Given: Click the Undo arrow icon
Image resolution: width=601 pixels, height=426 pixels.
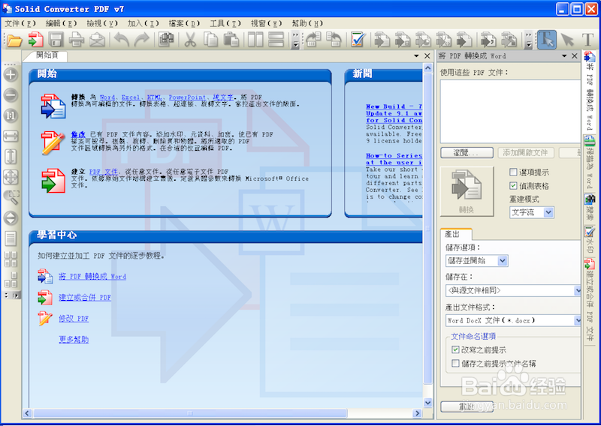Looking at the screenshot, I should click(122, 40).
